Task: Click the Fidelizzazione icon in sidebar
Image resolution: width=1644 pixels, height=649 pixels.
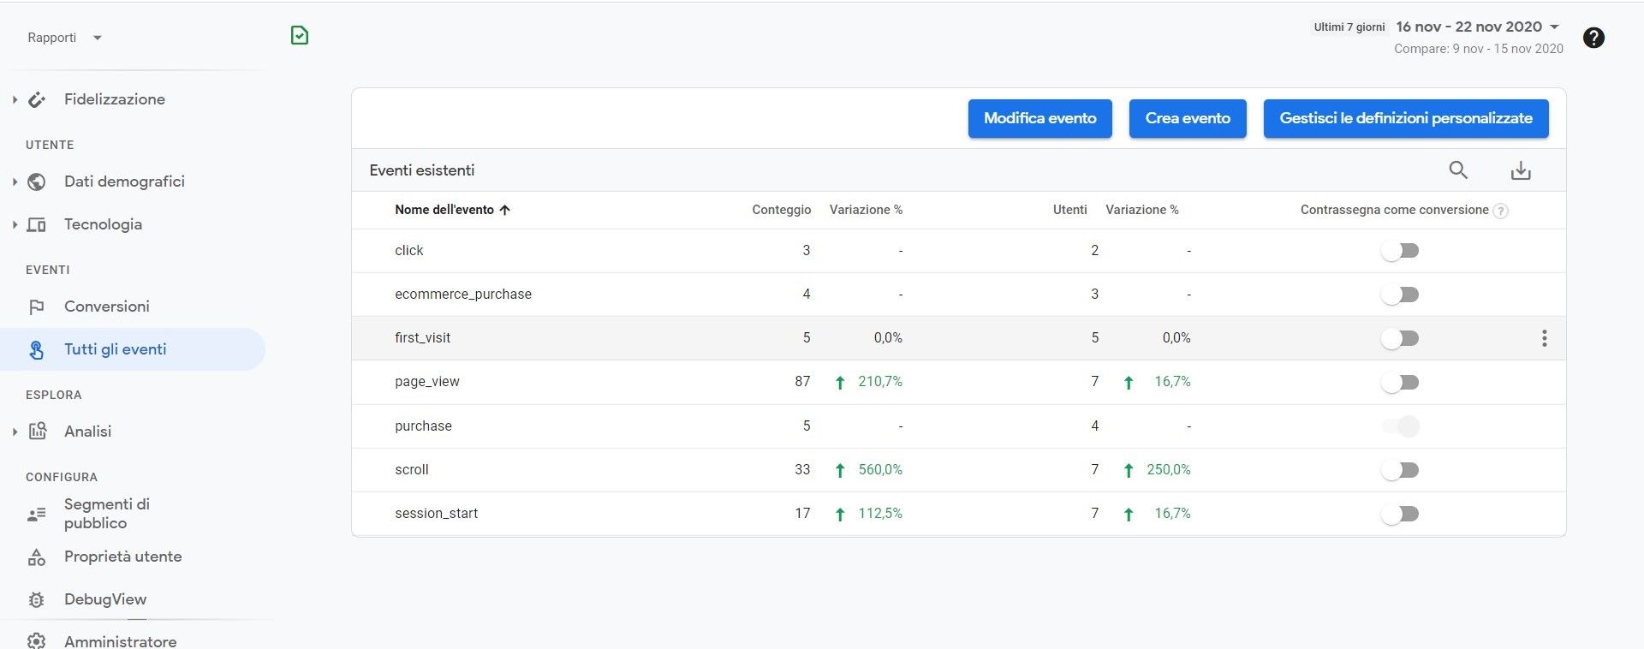Action: [37, 100]
